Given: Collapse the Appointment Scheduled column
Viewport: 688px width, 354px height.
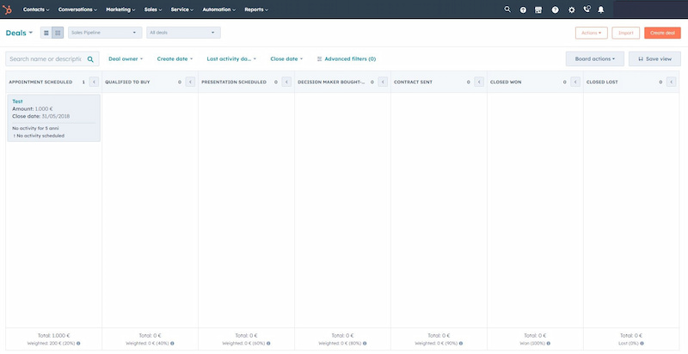Looking at the screenshot, I should (x=94, y=82).
